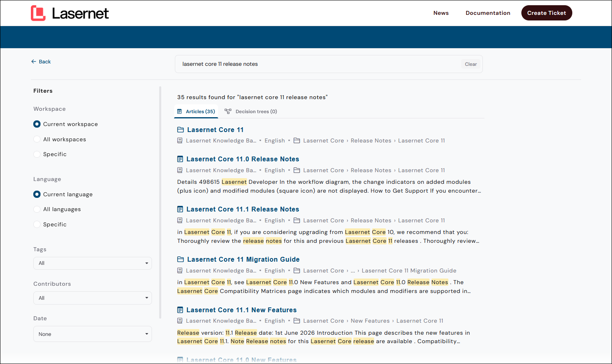Select Specific language radio button
Image resolution: width=612 pixels, height=364 pixels.
click(x=37, y=225)
